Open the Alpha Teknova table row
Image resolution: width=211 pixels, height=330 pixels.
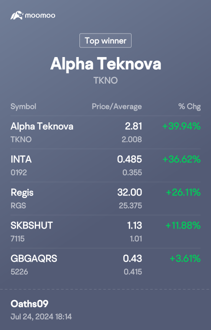[105, 132]
